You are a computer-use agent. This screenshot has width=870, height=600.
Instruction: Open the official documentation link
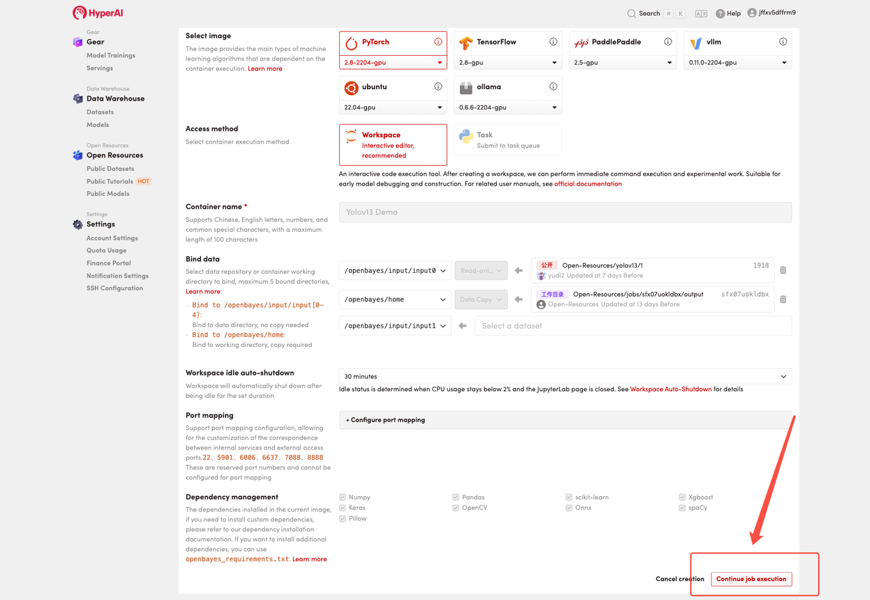588,184
